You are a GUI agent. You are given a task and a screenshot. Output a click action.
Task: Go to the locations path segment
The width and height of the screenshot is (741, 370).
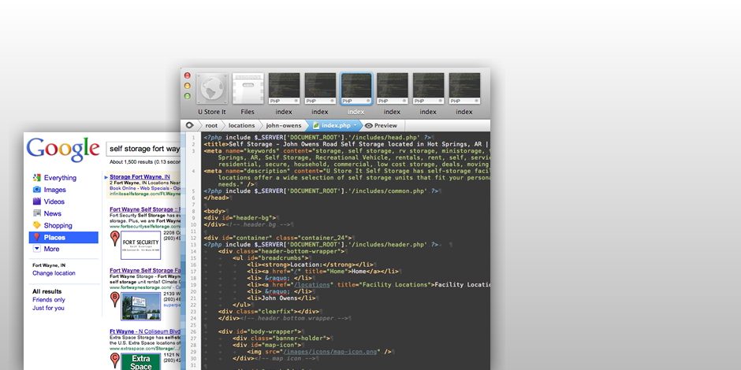coord(241,125)
